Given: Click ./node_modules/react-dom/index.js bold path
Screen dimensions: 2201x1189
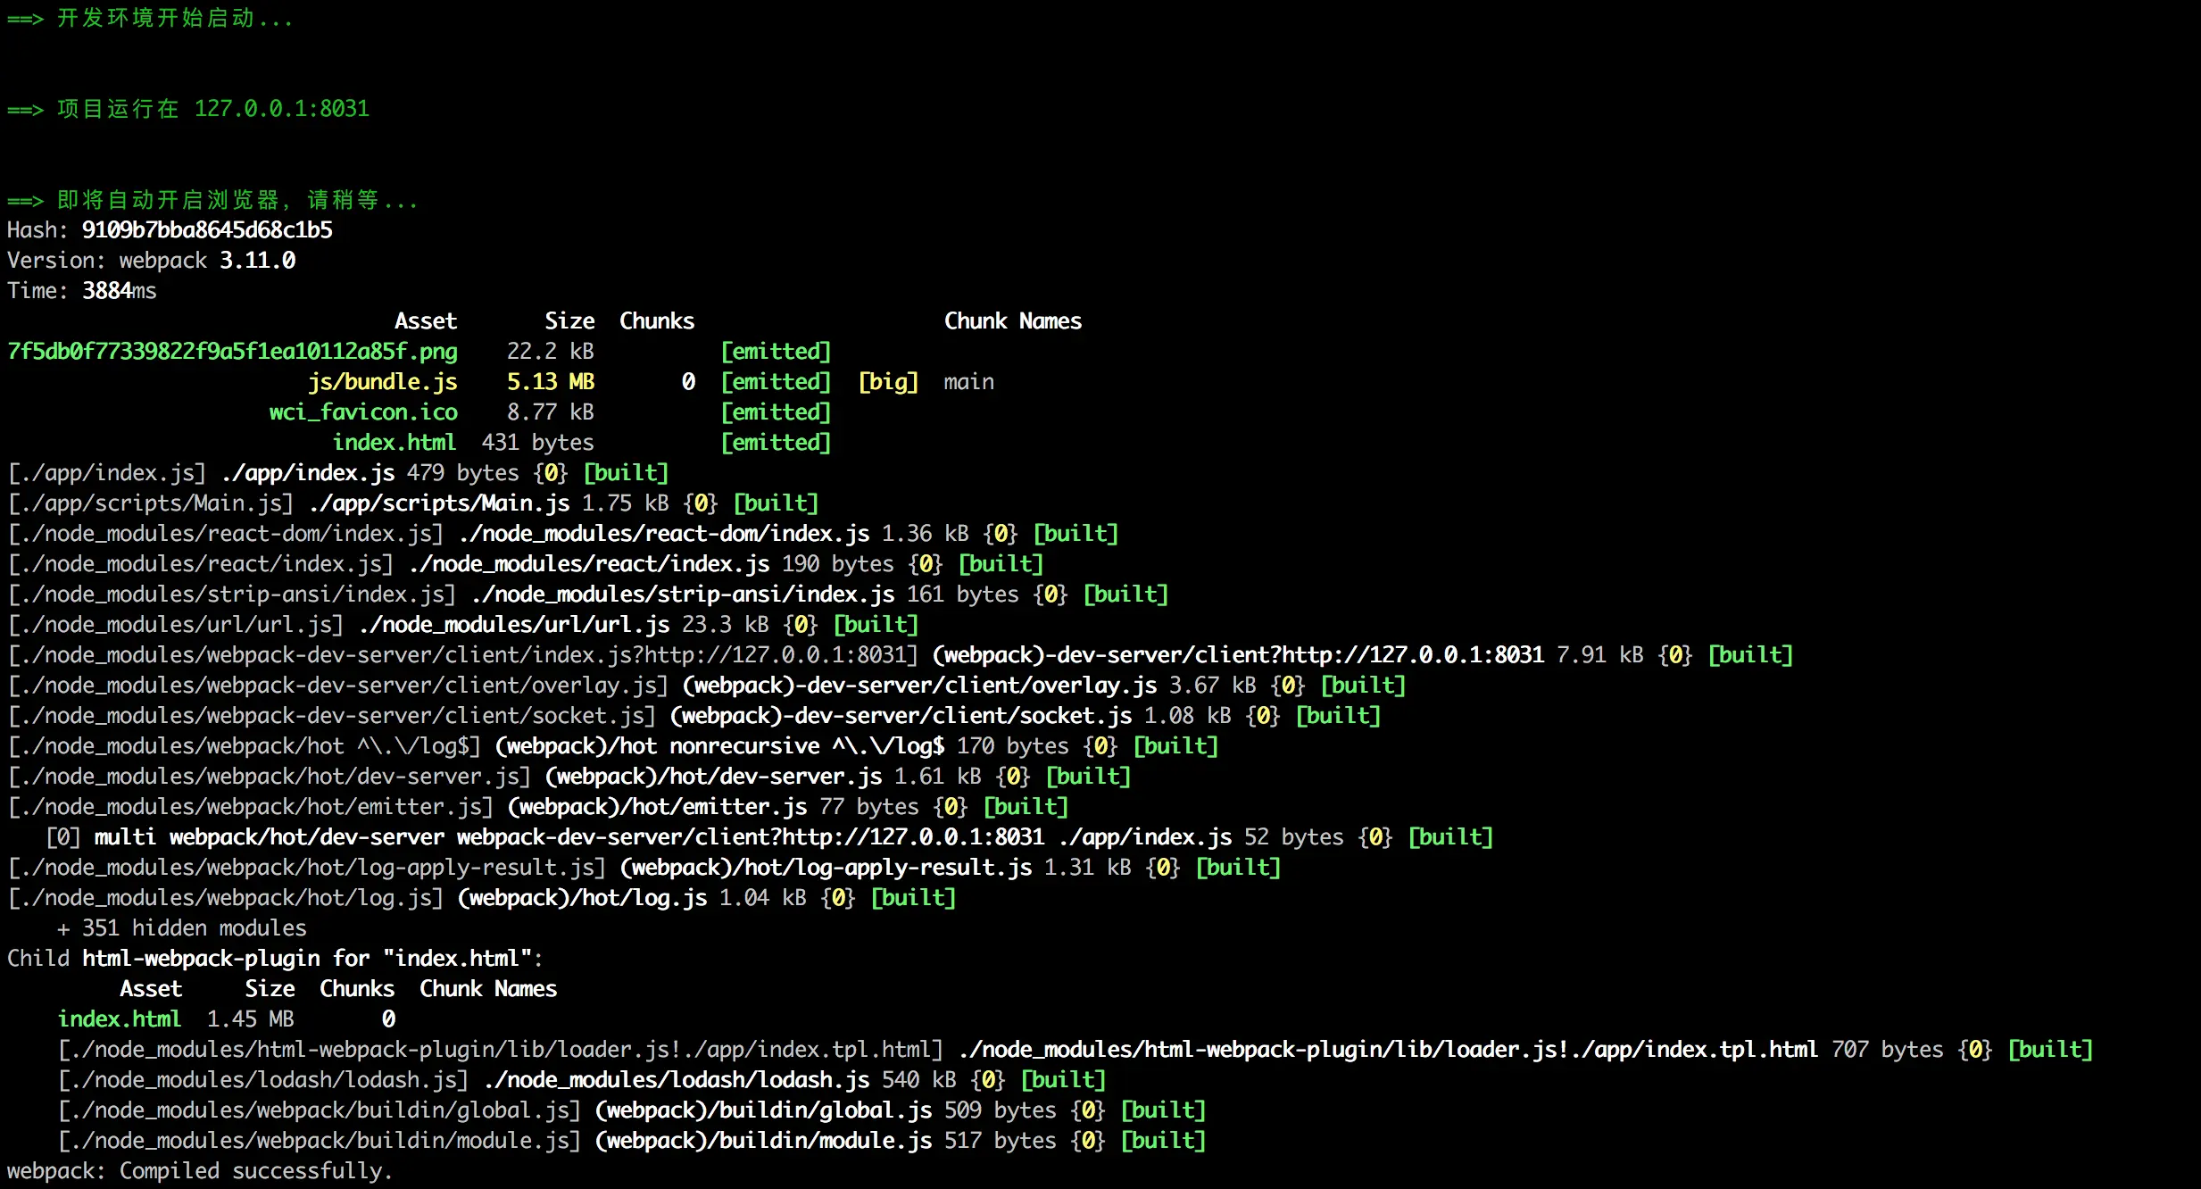Looking at the screenshot, I should [664, 534].
